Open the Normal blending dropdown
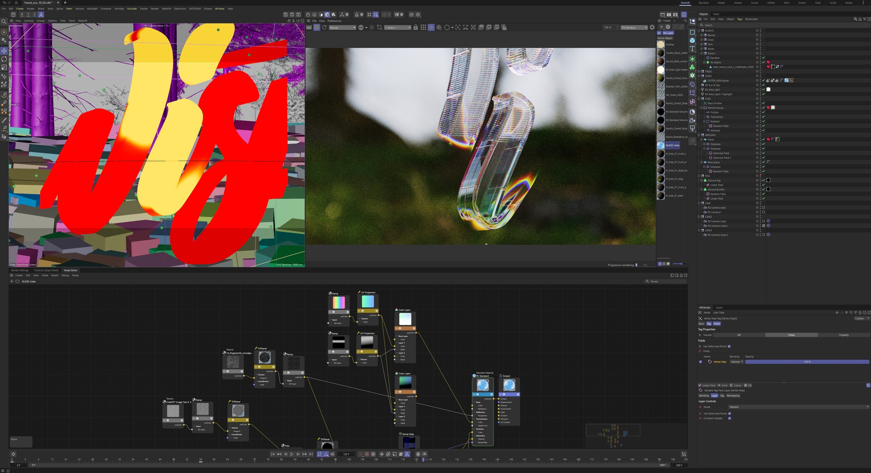This screenshot has width=871, height=473. tap(737, 362)
